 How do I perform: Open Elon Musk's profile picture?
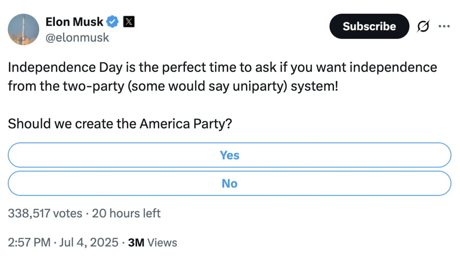(x=23, y=29)
